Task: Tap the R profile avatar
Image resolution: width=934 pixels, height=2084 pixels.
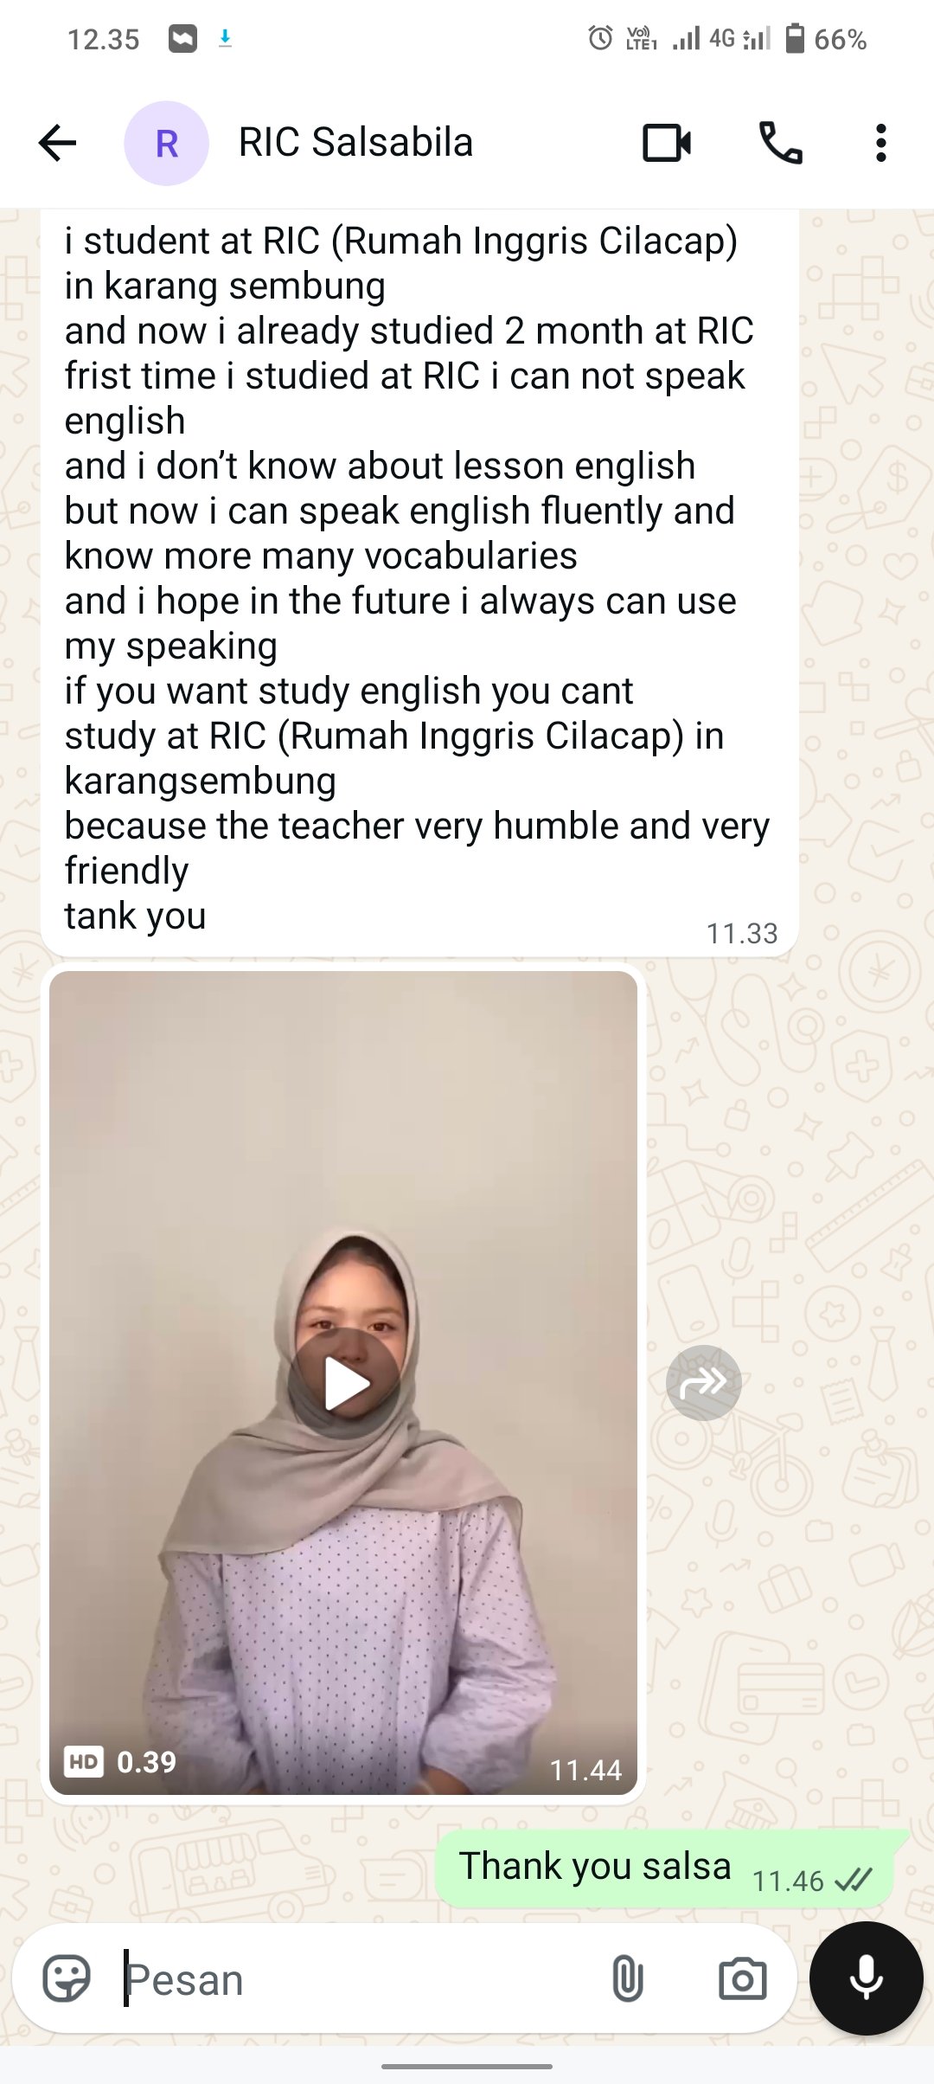Action: (166, 143)
